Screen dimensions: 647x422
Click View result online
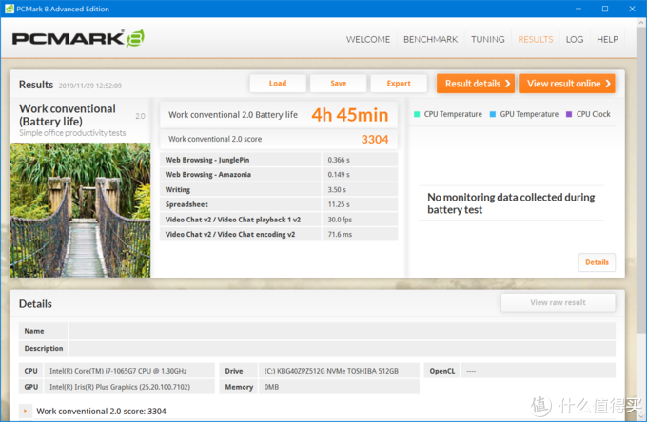click(567, 84)
